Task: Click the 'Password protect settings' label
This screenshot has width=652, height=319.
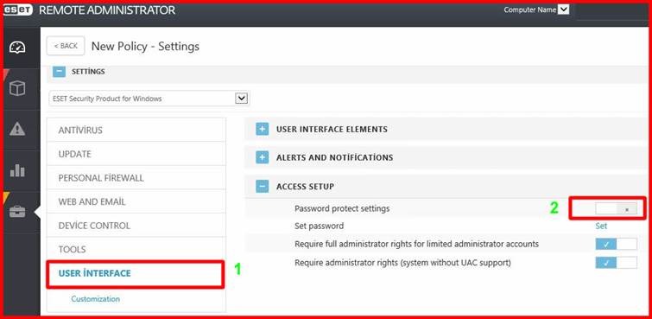Action: point(342,208)
